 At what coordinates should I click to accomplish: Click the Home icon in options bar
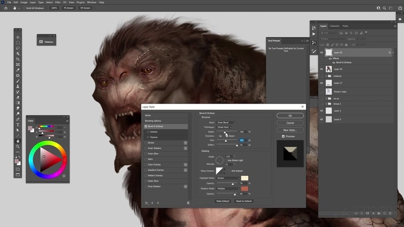pyautogui.click(x=6, y=8)
